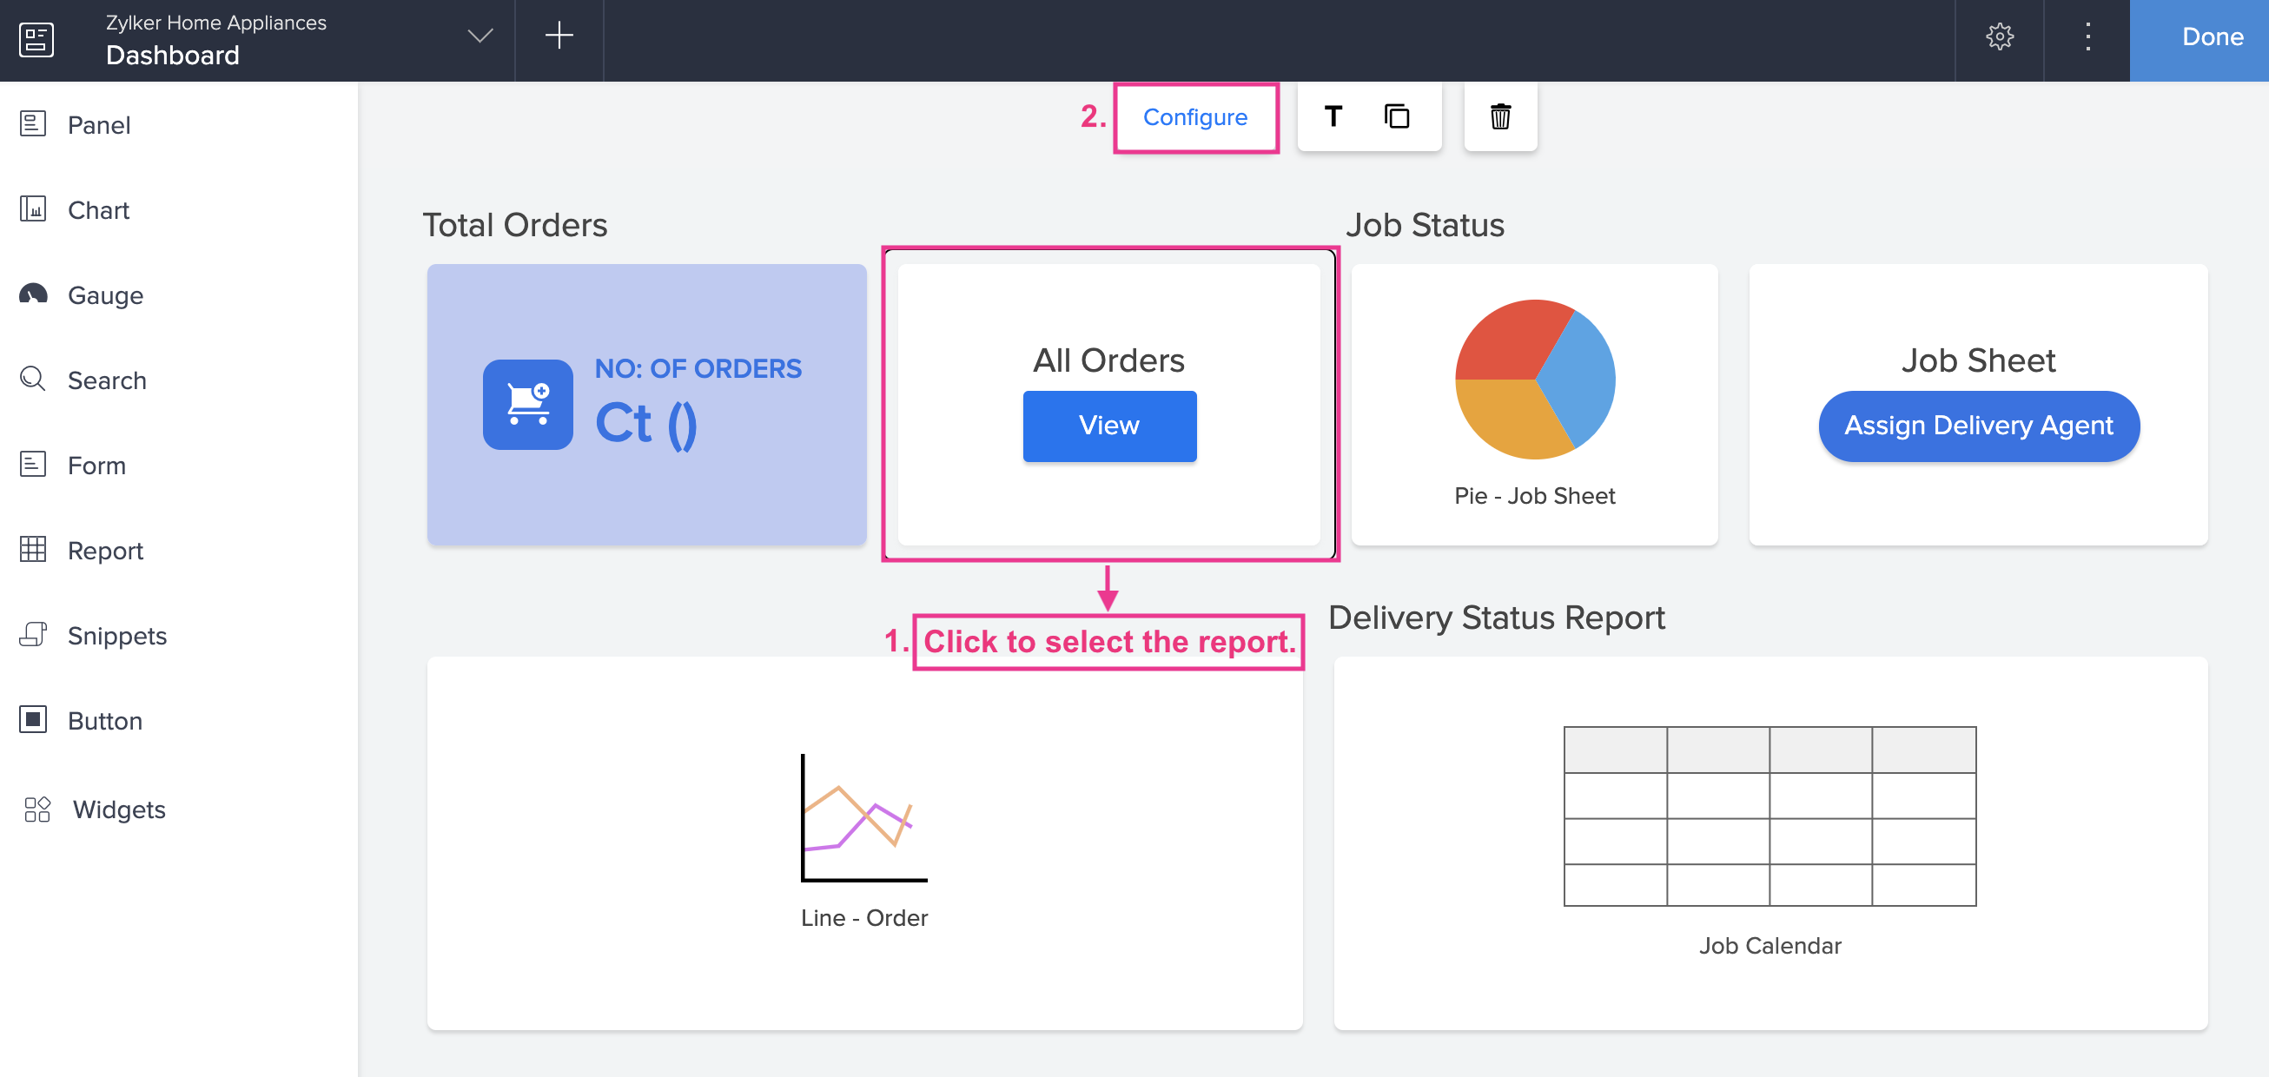2269x1077 pixels.
Task: Pick Widgets from the sidebar
Action: pyautogui.click(x=119, y=809)
